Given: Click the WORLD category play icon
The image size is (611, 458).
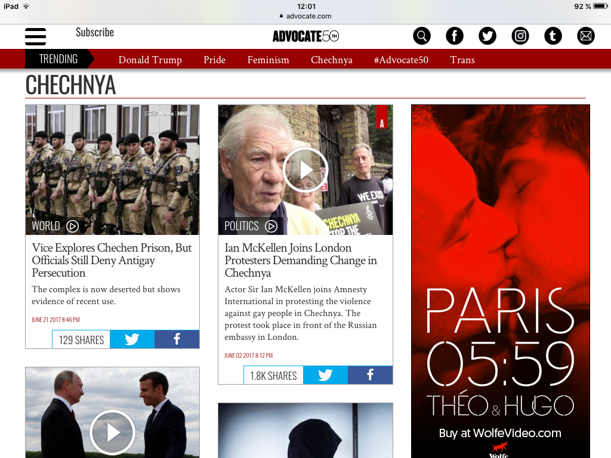Looking at the screenshot, I should tap(72, 226).
